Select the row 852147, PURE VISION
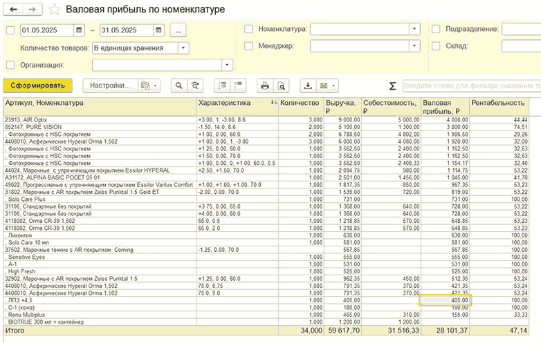Image resolution: width=541 pixels, height=343 pixels. click(266, 127)
